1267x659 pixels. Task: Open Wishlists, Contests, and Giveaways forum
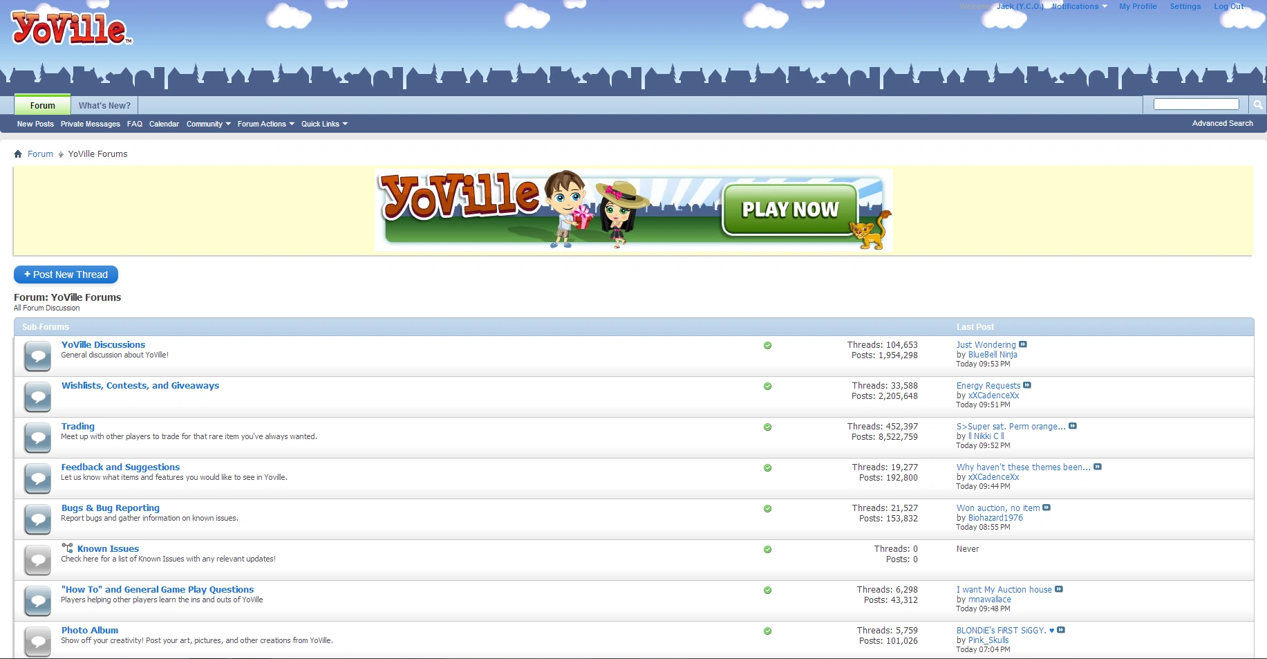click(x=140, y=385)
